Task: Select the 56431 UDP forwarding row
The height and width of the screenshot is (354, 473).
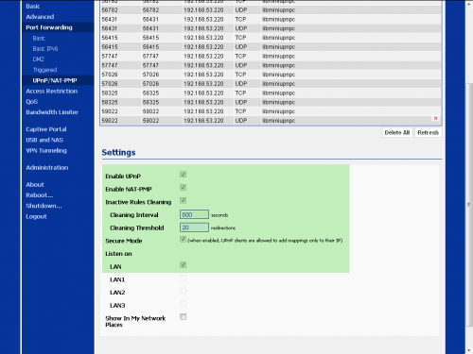Action: tap(271, 28)
